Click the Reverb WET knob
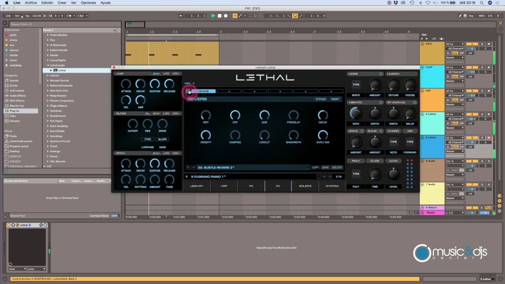The width and height of the screenshot is (505, 284). [206, 115]
